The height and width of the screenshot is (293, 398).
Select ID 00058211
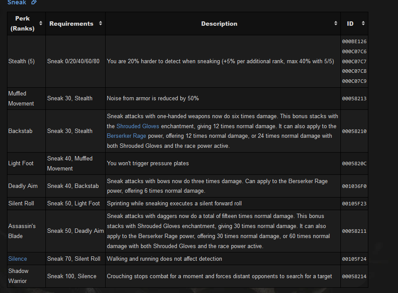coord(354,231)
